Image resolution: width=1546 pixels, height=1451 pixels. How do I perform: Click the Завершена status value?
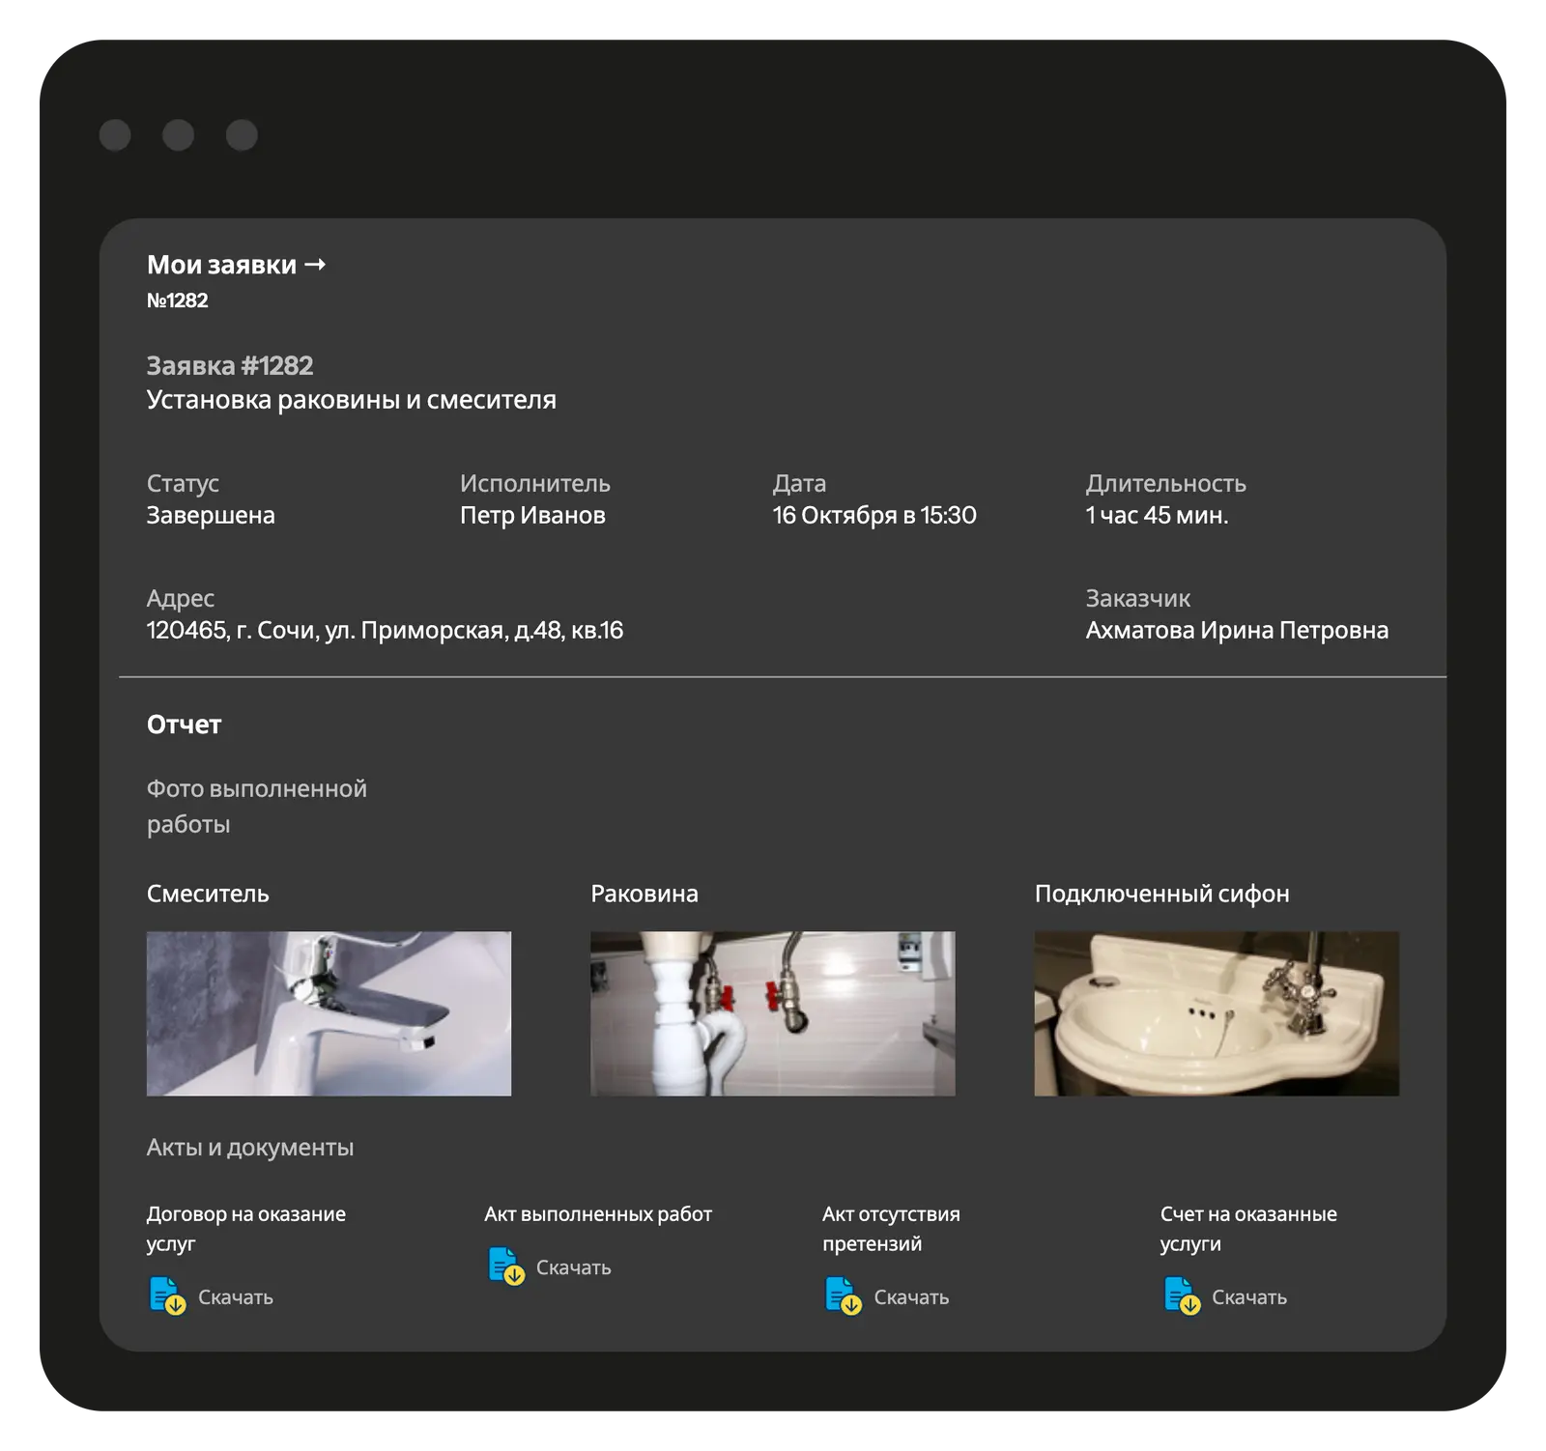211,515
